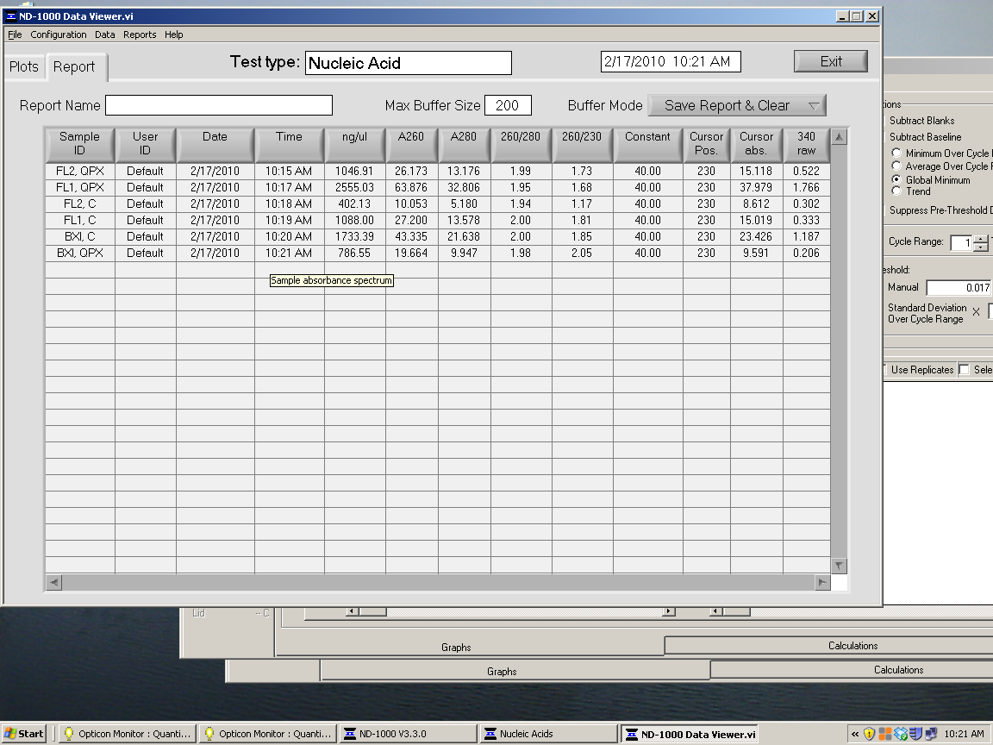Click the date and time field
993x745 pixels.
click(671, 61)
